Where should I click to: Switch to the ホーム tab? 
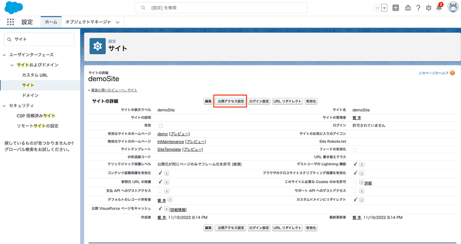click(51, 22)
